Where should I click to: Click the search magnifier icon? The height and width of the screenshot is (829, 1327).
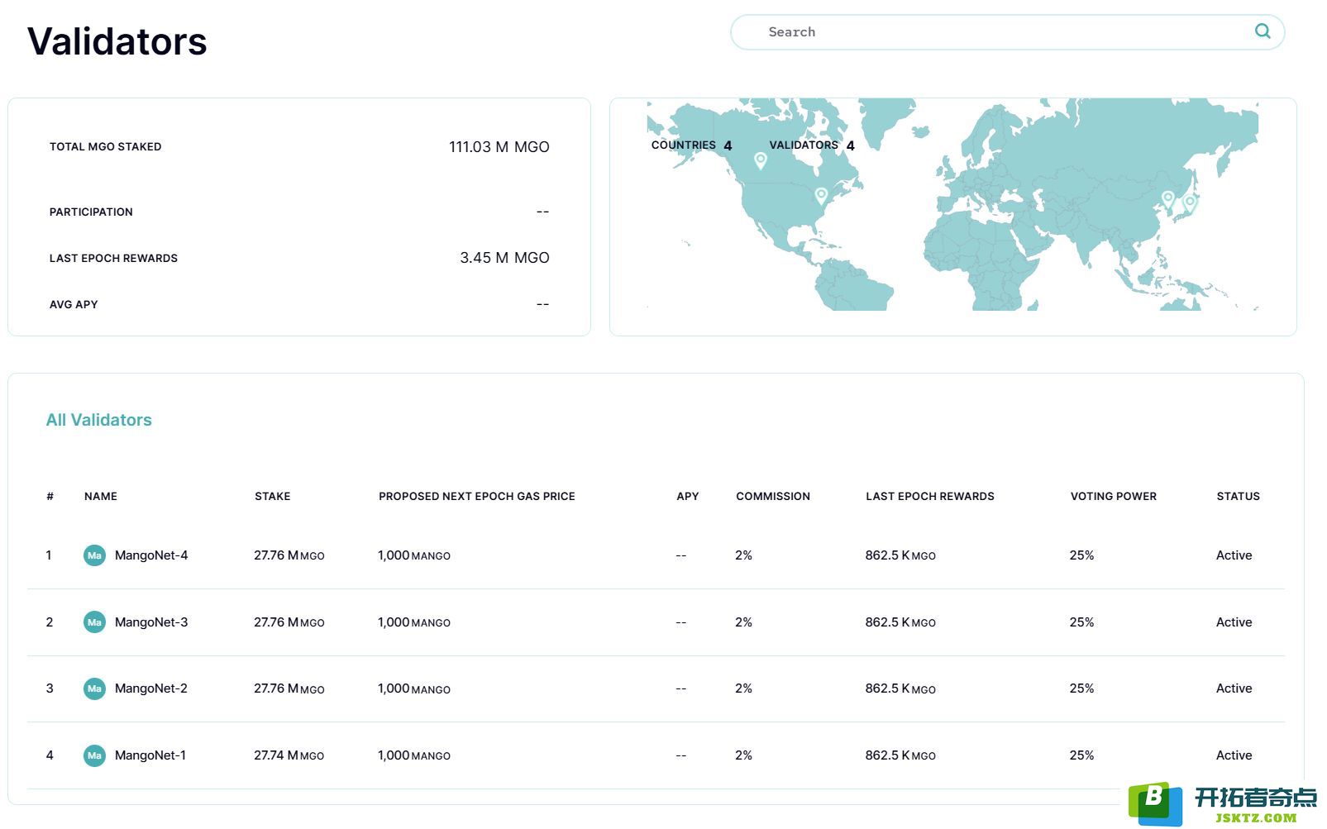pos(1262,31)
